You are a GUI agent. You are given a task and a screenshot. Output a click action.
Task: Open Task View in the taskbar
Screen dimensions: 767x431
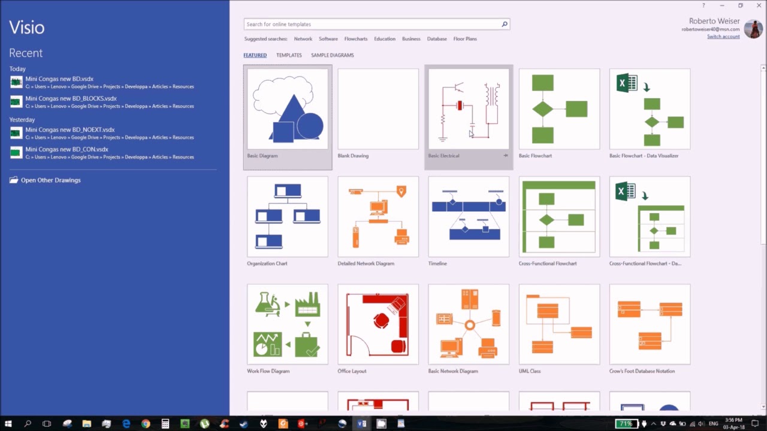pos(47,424)
